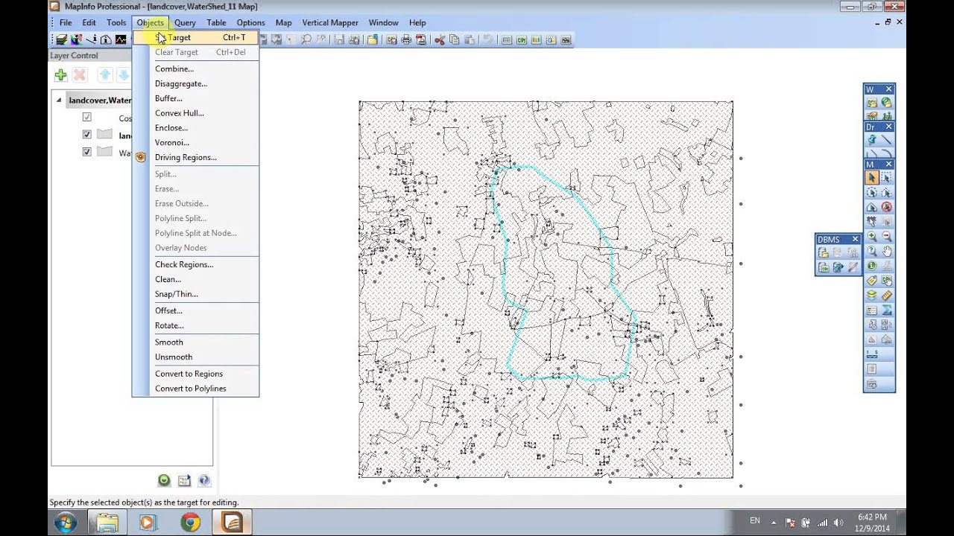Click the Drawing toolbar Symbol pushpin tool
Viewport: 954px width, 536px height.
(x=871, y=140)
